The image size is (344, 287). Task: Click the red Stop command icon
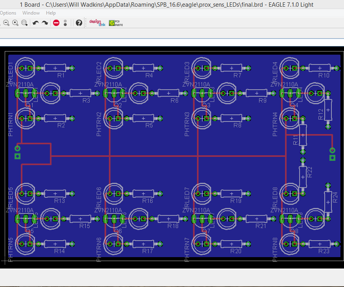[x=56, y=22]
